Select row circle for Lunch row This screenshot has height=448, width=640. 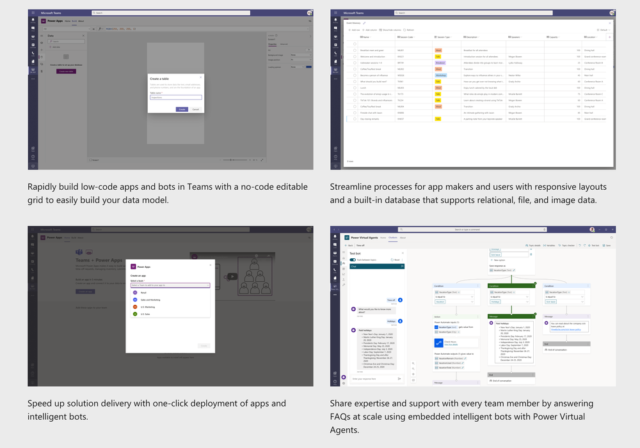(x=355, y=88)
